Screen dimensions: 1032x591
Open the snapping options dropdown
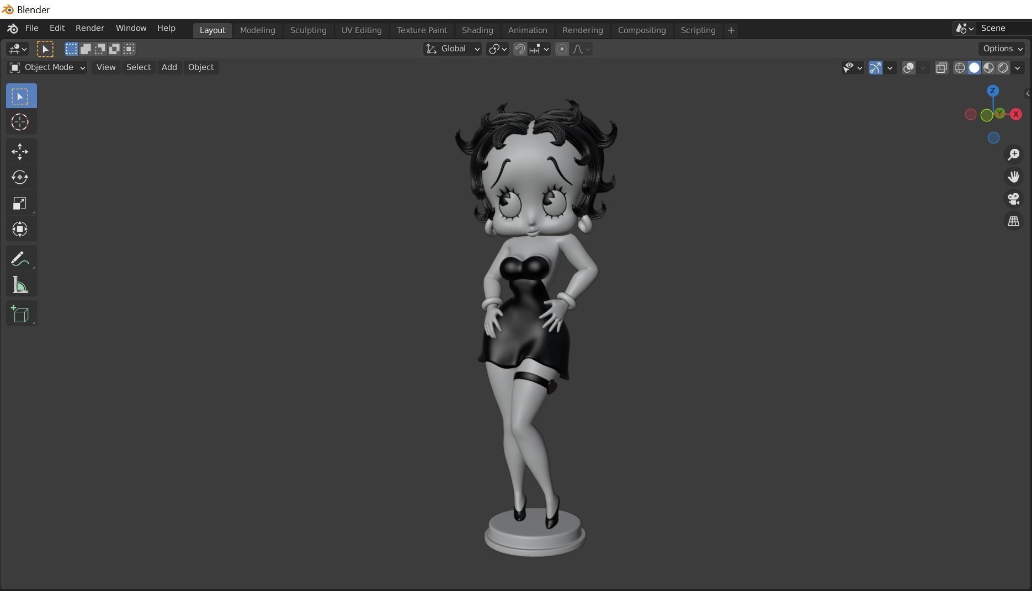pos(539,49)
